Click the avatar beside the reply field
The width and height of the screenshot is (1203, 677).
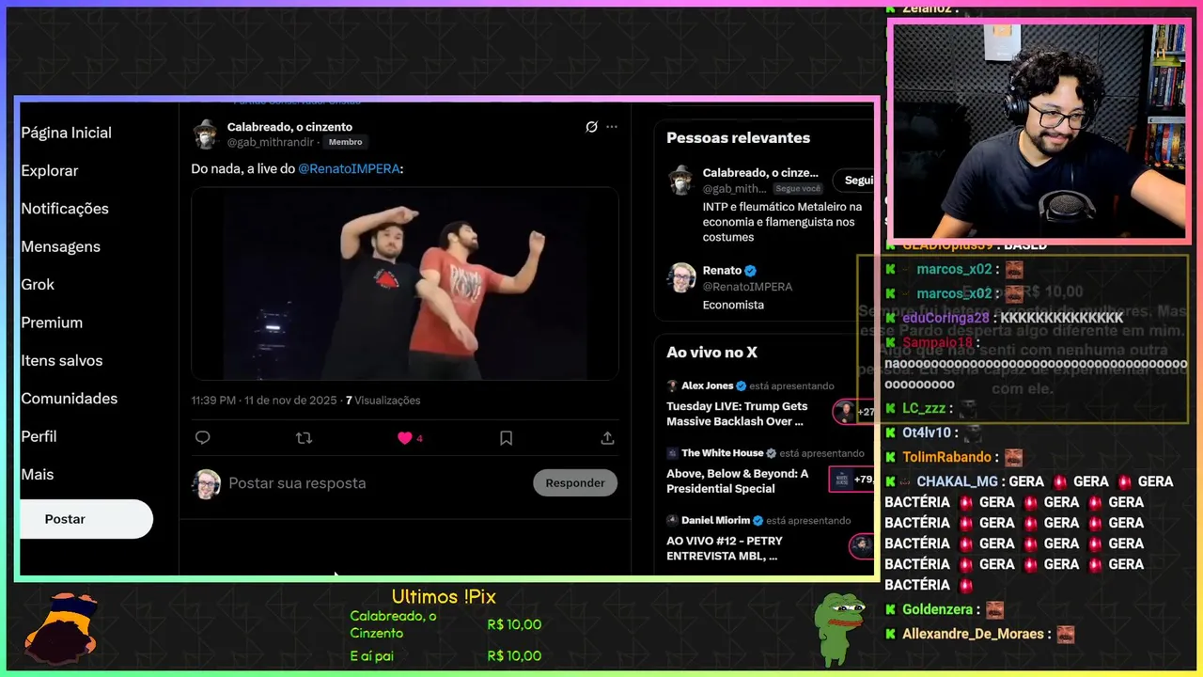tap(207, 484)
